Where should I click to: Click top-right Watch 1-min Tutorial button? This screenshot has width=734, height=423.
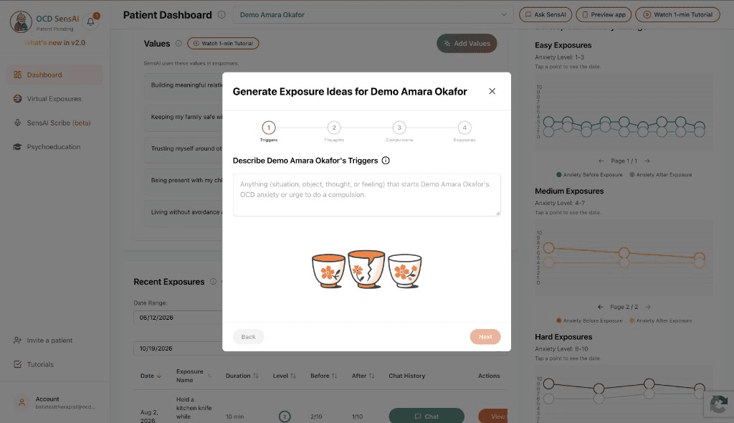(677, 14)
